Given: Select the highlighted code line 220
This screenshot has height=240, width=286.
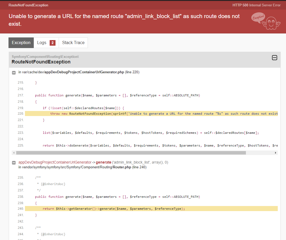Looking at the screenshot, I should coord(151,114).
